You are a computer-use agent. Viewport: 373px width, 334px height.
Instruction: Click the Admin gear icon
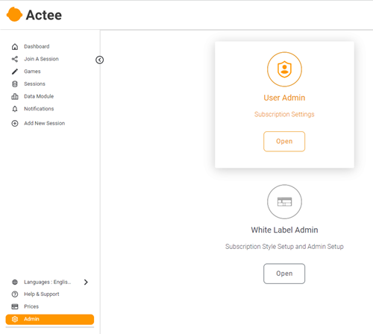point(15,319)
